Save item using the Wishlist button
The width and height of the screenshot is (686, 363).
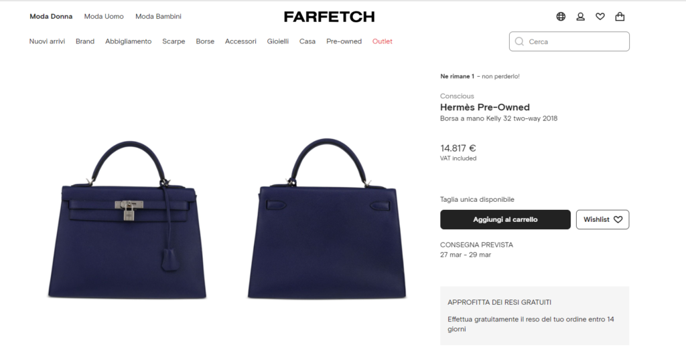click(x=602, y=219)
